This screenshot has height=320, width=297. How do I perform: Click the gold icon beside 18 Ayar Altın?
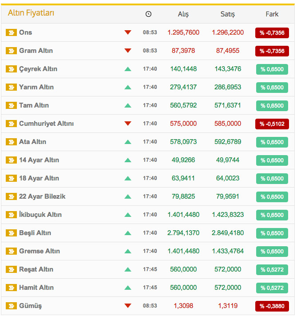point(11,178)
